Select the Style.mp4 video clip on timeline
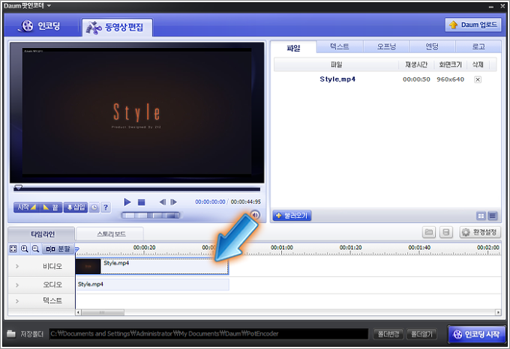Screen dimensions: 510x349 (152, 267)
